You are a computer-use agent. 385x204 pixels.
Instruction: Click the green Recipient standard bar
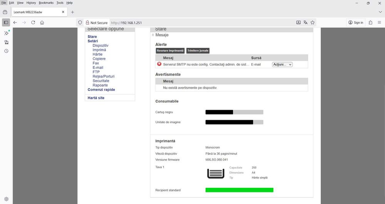point(239,190)
